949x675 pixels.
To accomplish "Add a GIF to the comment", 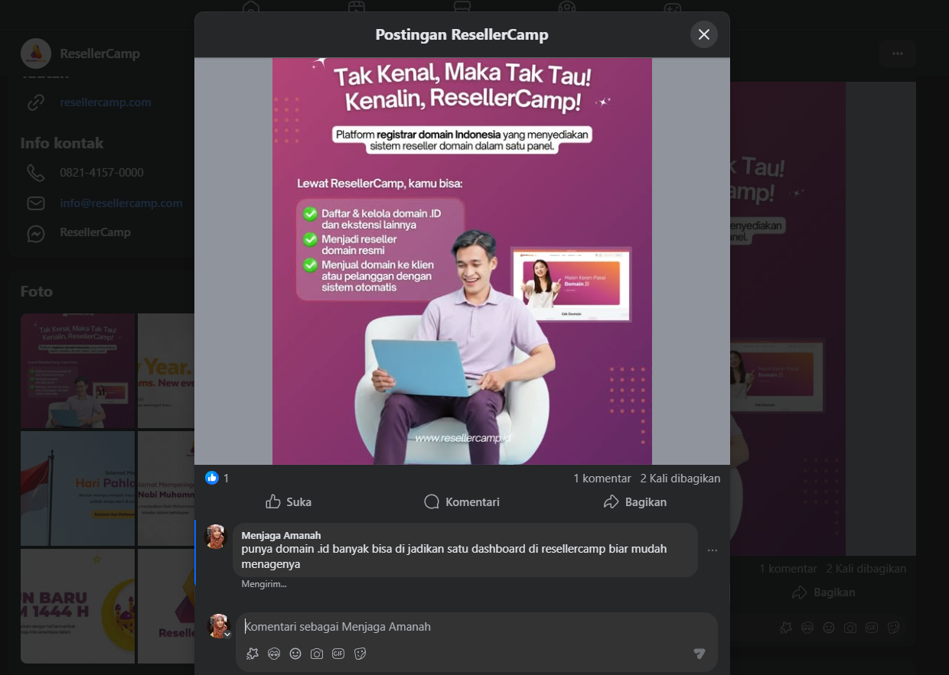I will point(338,654).
